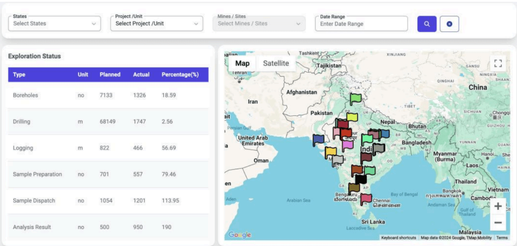Click the Date Range input field
The height and width of the screenshot is (246, 517).
pyautogui.click(x=361, y=24)
